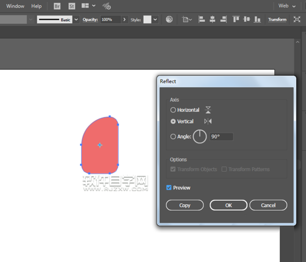The image size is (306, 262).
Task: Open the Help menu
Action: pos(36,6)
